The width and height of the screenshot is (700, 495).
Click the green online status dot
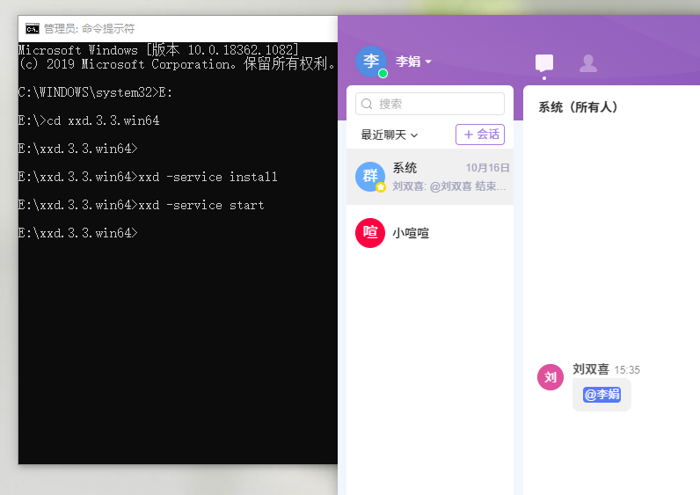pyautogui.click(x=383, y=74)
